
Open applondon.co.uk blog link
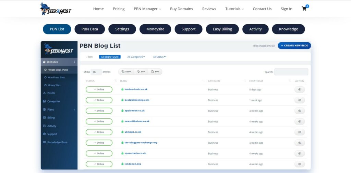[x=134, y=111]
